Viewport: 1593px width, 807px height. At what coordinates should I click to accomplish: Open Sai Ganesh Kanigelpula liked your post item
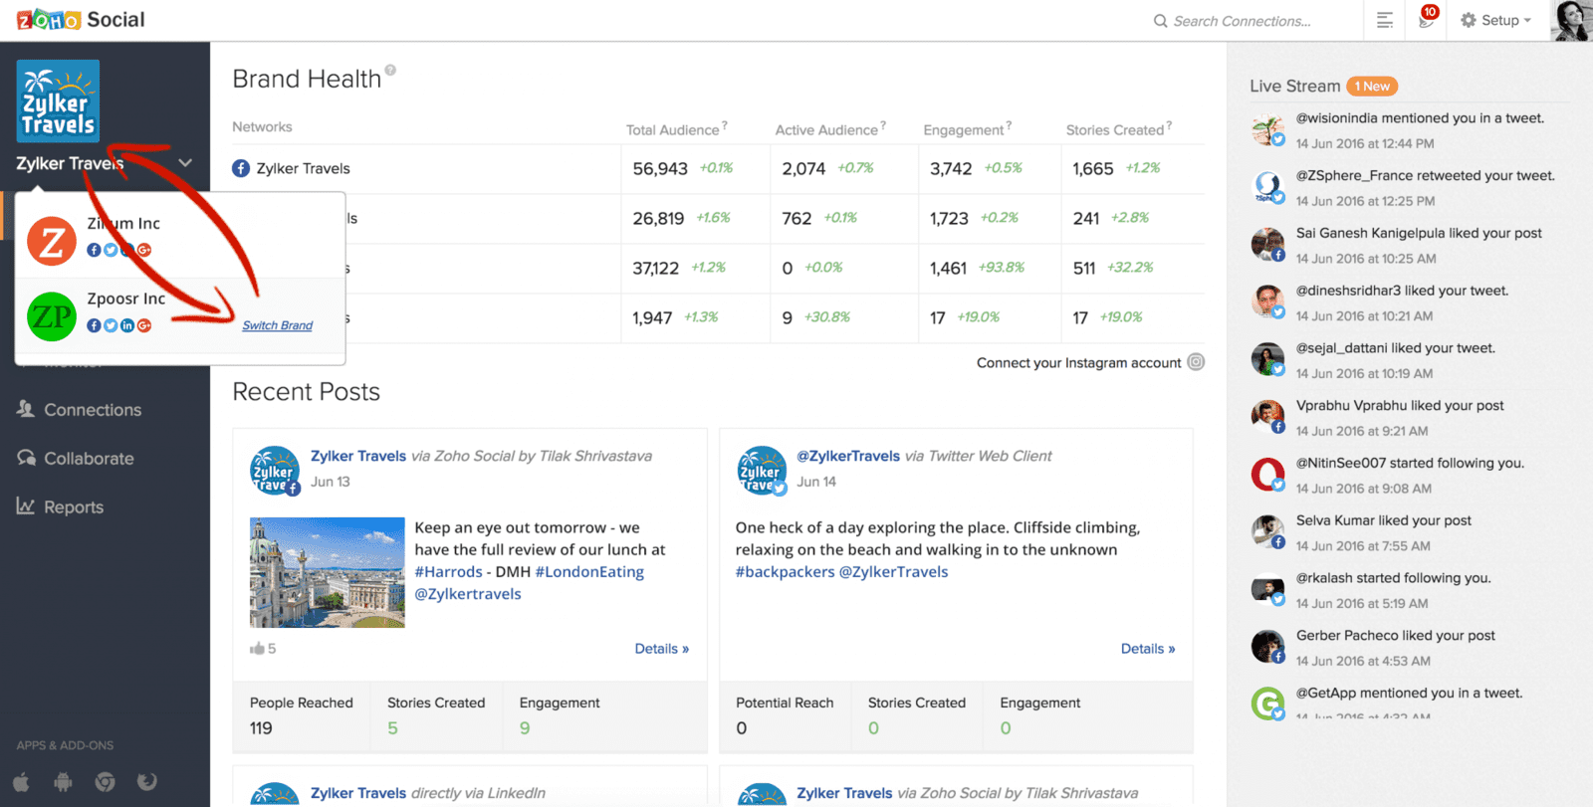1409,246
